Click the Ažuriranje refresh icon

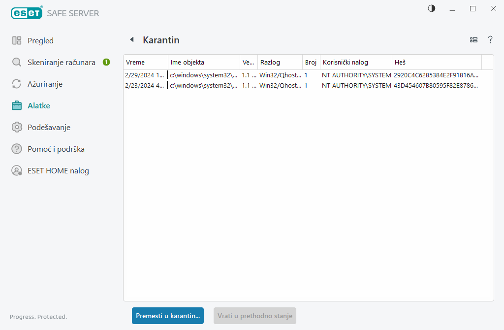tap(17, 84)
